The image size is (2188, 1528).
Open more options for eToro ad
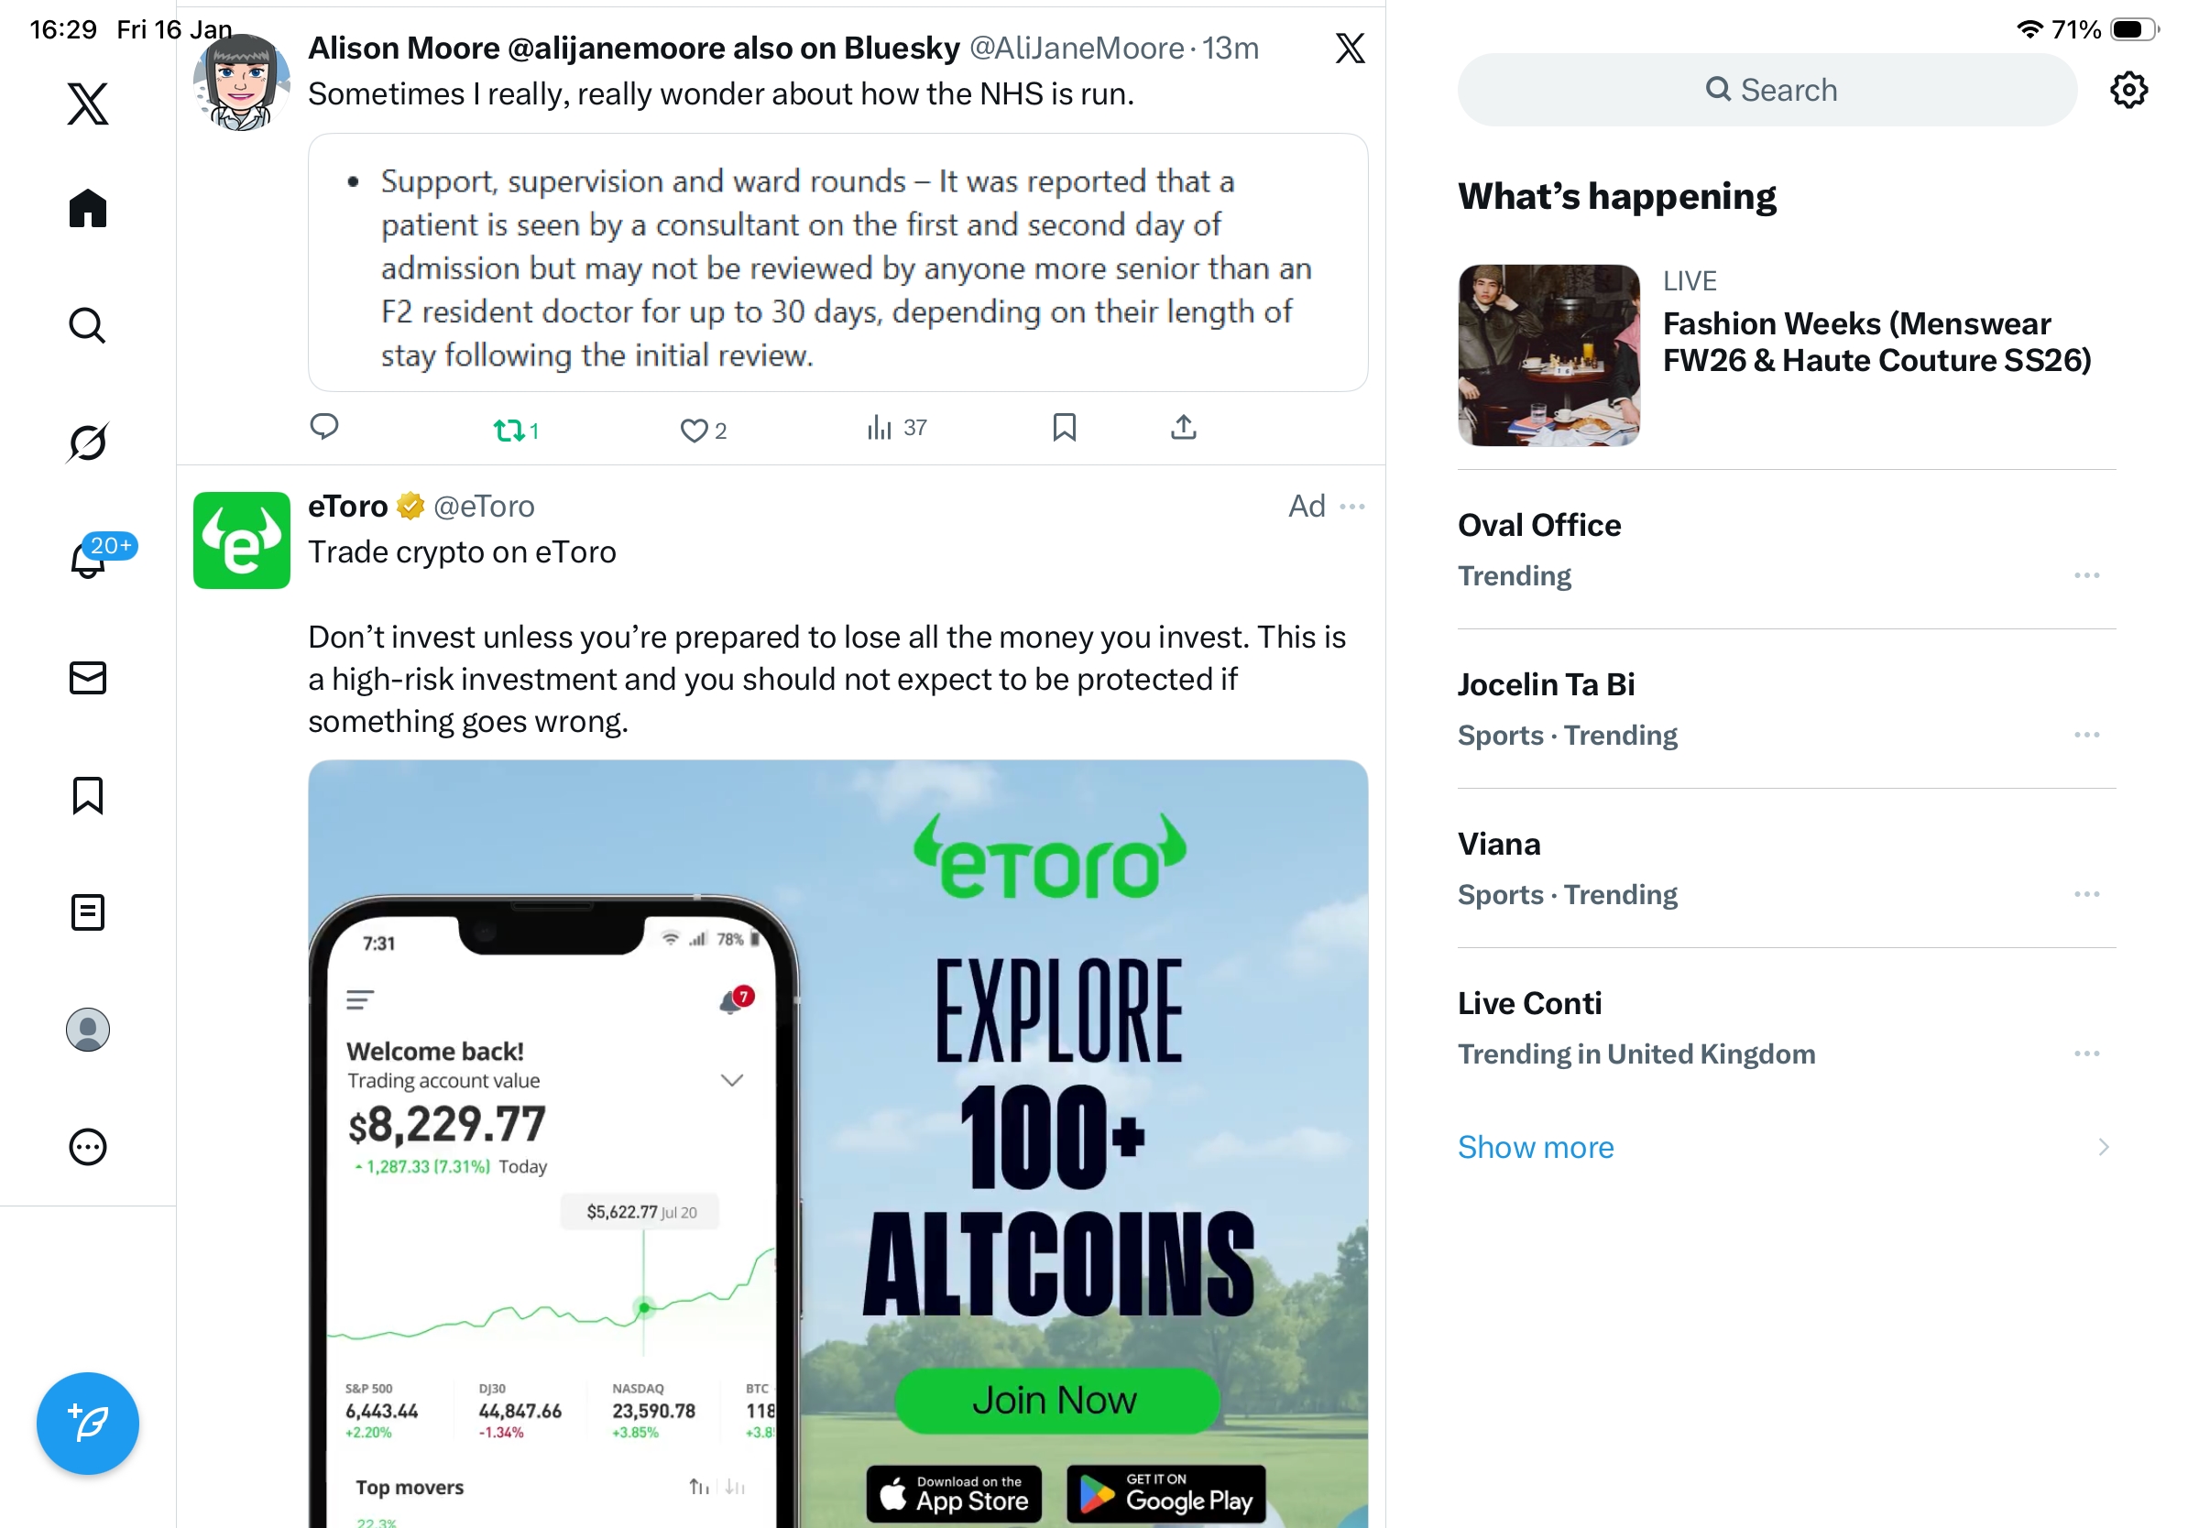[x=1351, y=506]
